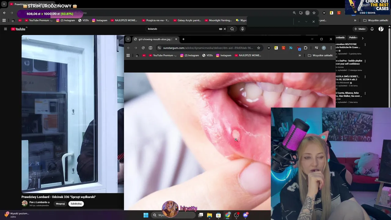Go to YouTube home via logo
391x220 pixels.
pos(18,29)
